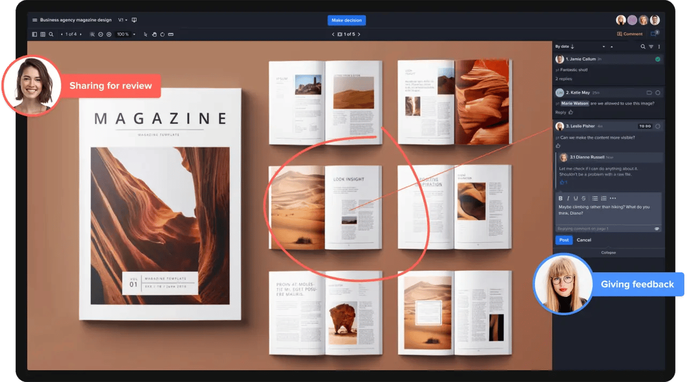This screenshot has width=694, height=382.
Task: Toggle status circle on Leslie Fisher's comment
Action: [x=658, y=126]
